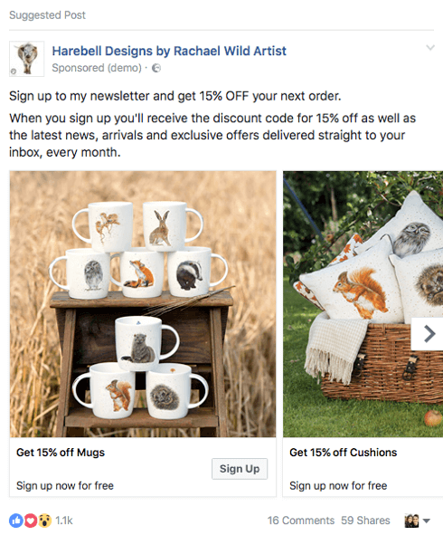This screenshot has height=535, width=443.
Task: Advance the carousel with the next arrow
Action: (x=428, y=334)
